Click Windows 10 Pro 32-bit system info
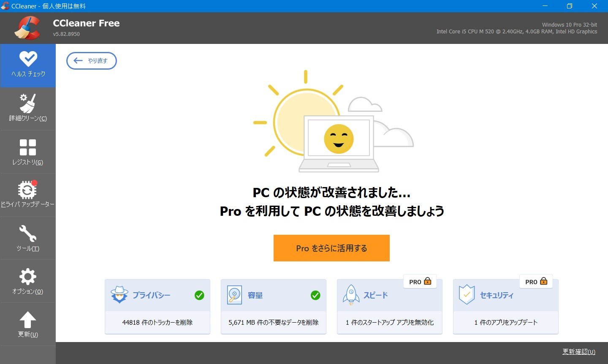The image size is (608, 364). pos(570,25)
